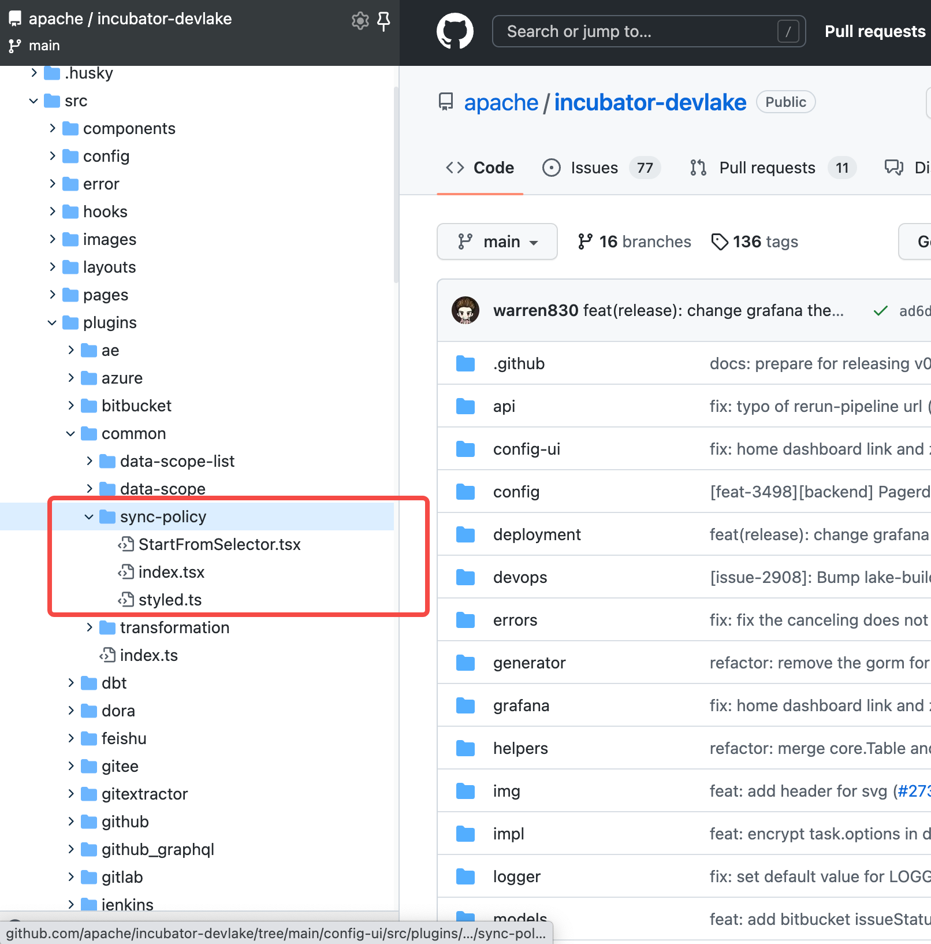Click the main branch icon in sidebar
The width and height of the screenshot is (931, 944).
point(15,46)
